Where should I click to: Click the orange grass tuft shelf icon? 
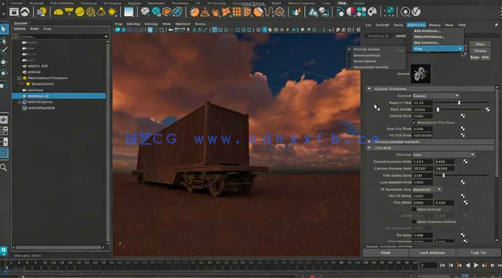[215, 12]
